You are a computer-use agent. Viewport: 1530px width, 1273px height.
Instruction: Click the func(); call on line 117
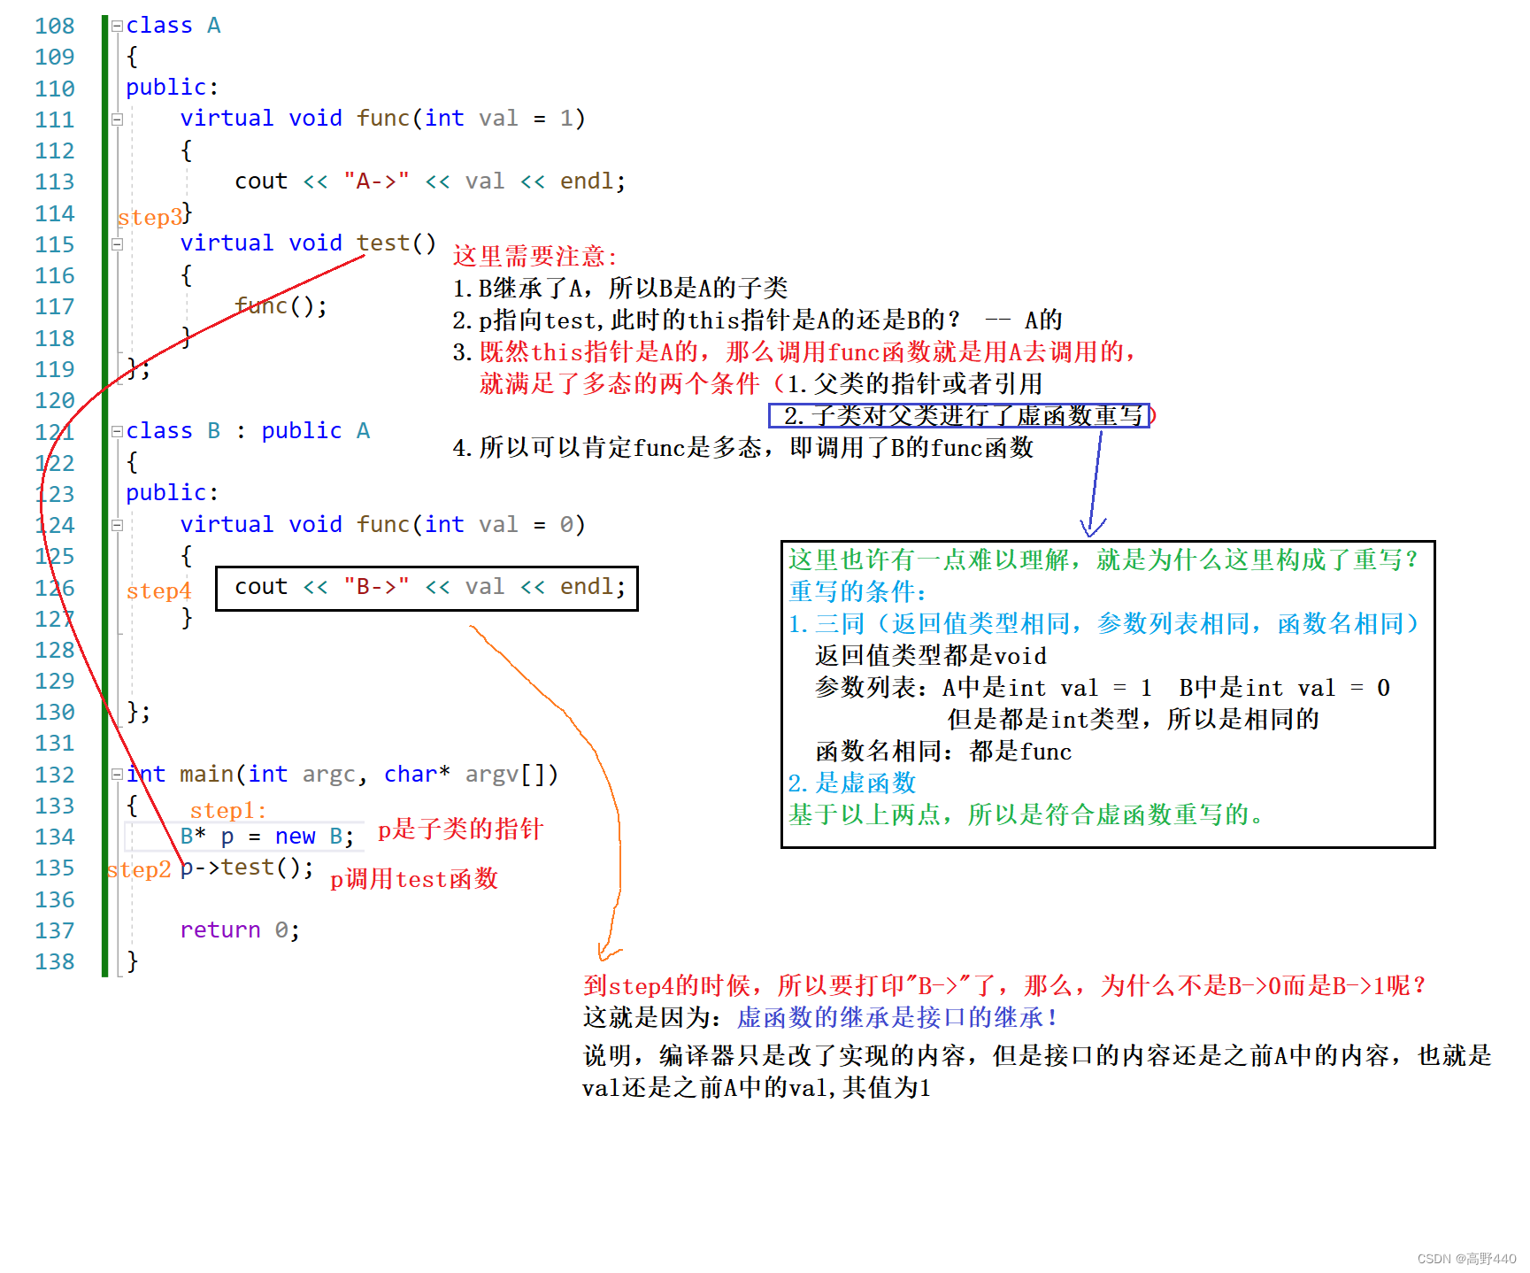pos(281,306)
